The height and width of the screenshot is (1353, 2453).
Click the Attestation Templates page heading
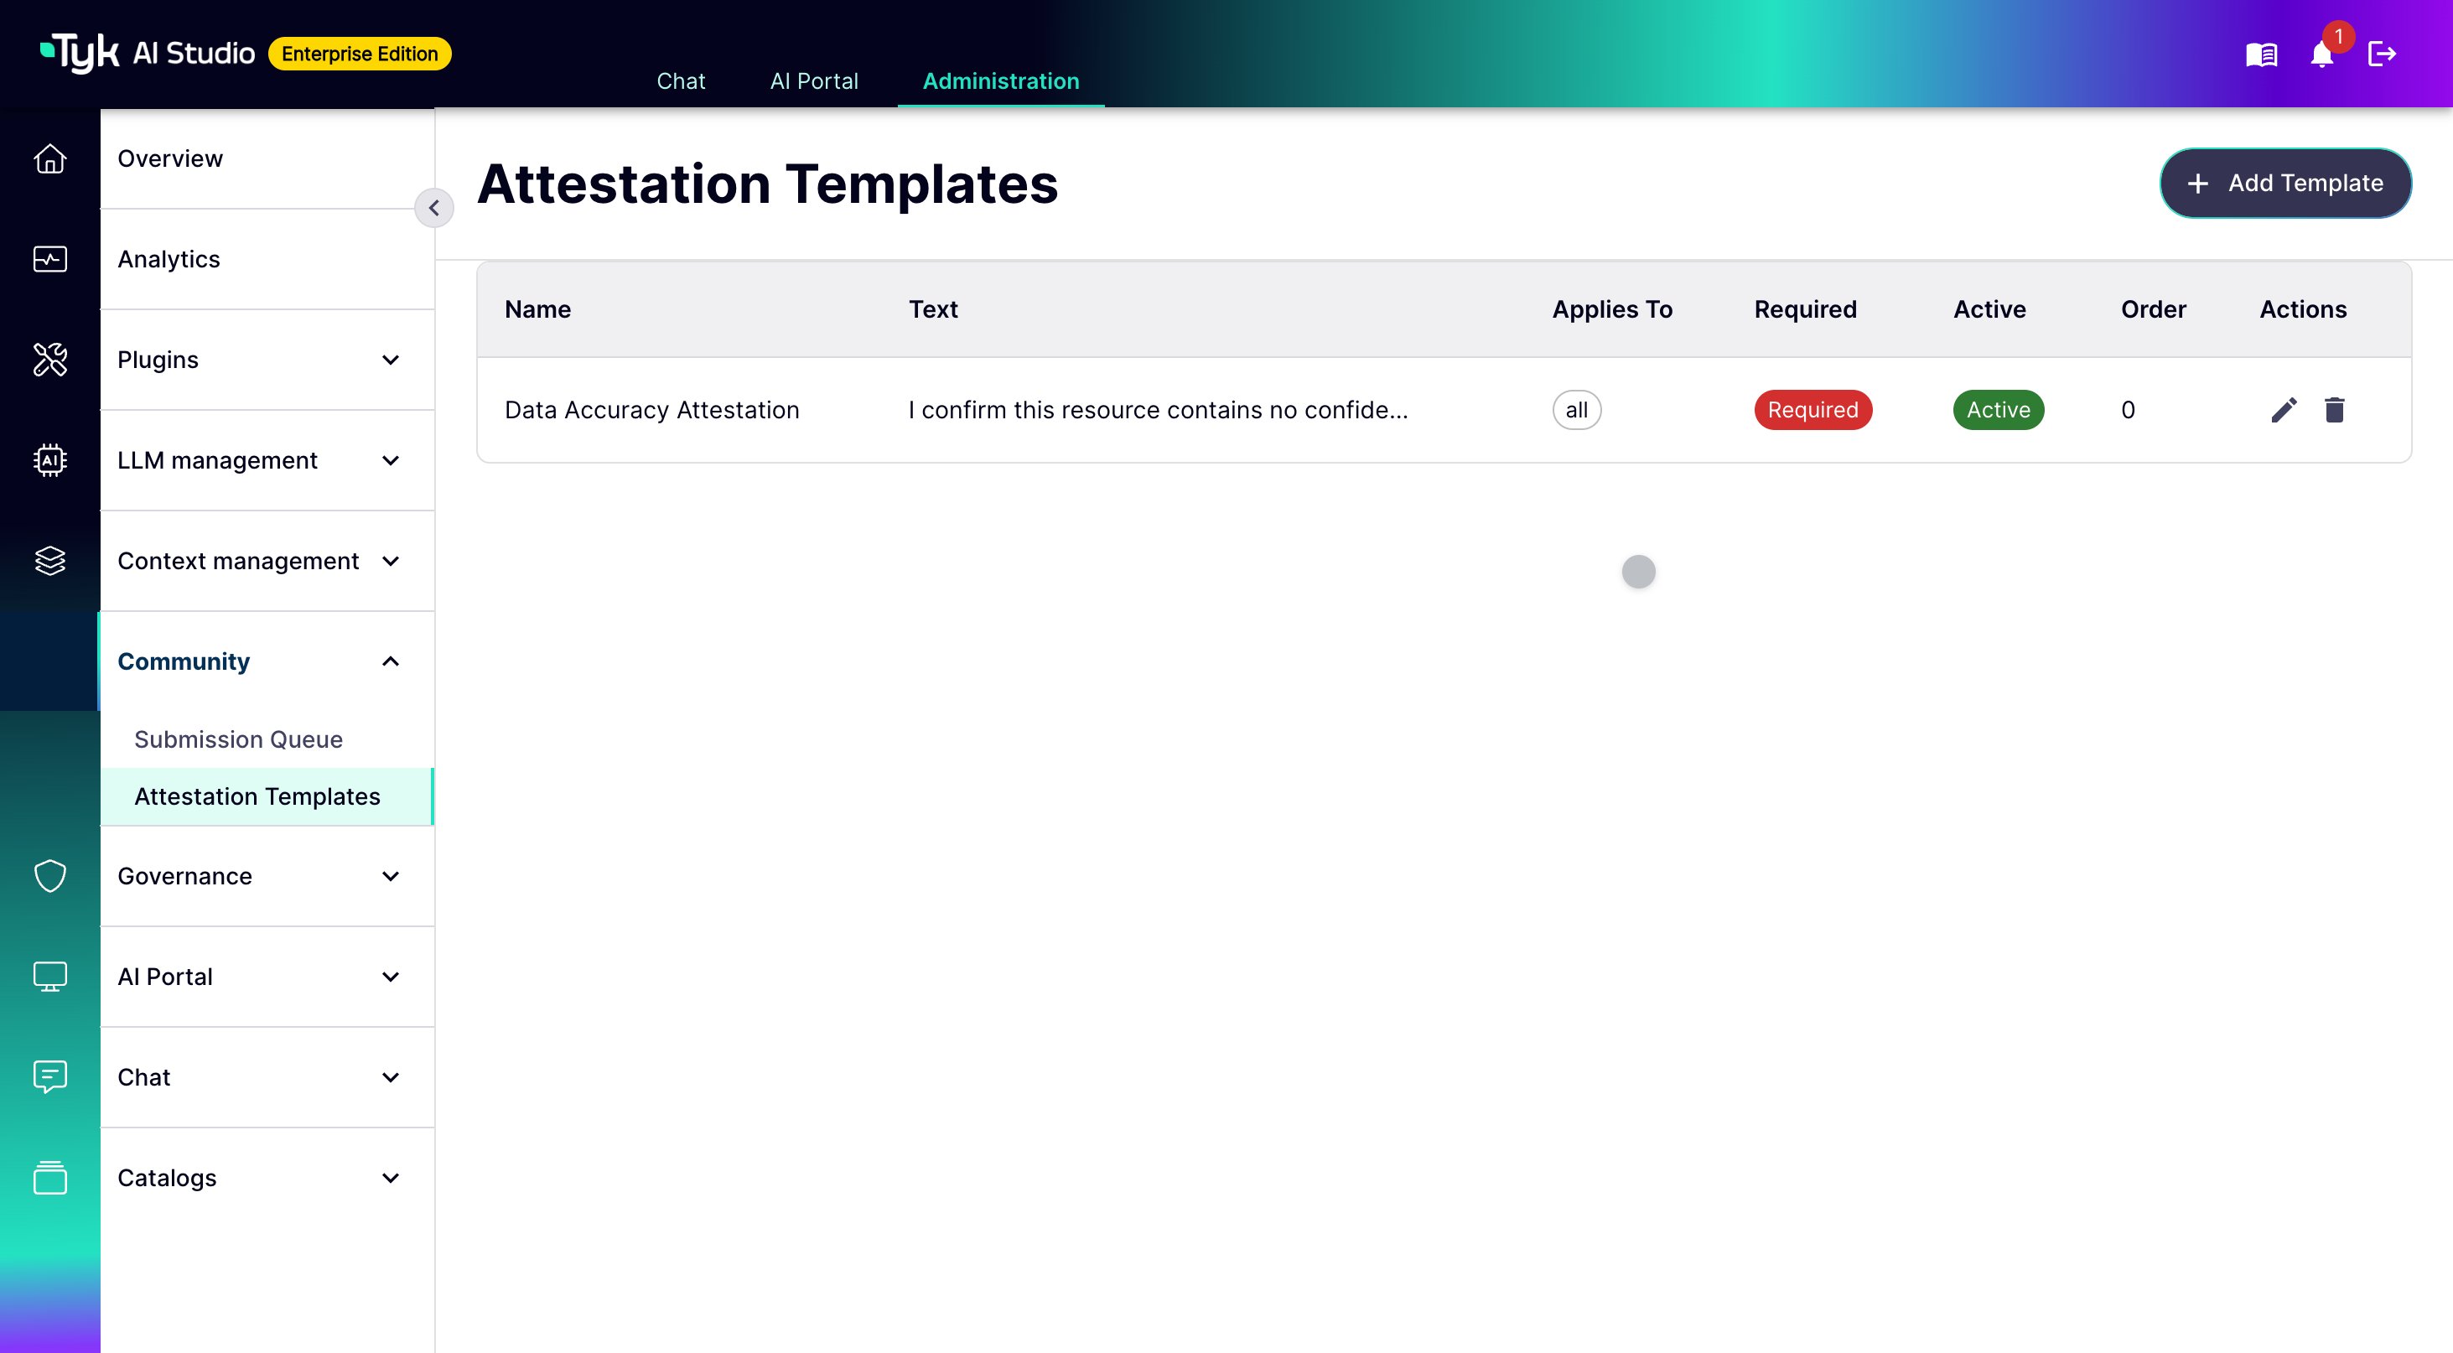click(x=768, y=184)
